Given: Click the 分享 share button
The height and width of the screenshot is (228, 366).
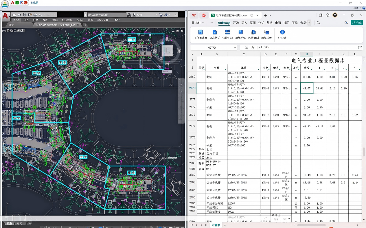Looking at the screenshot, I should click(357, 23).
